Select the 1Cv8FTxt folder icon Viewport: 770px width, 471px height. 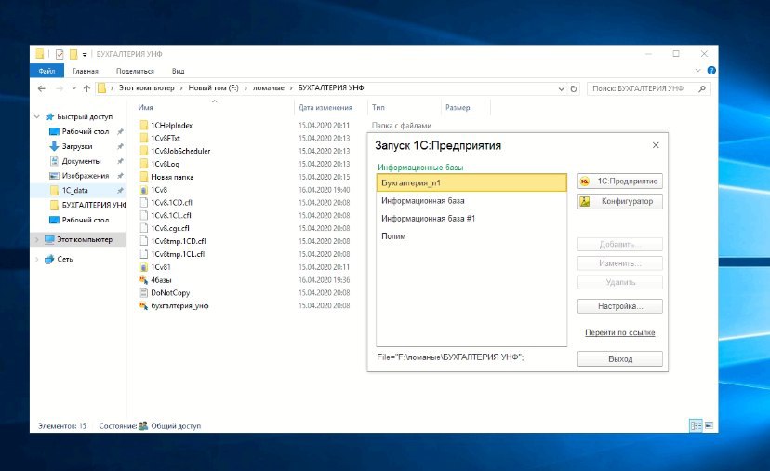143,138
